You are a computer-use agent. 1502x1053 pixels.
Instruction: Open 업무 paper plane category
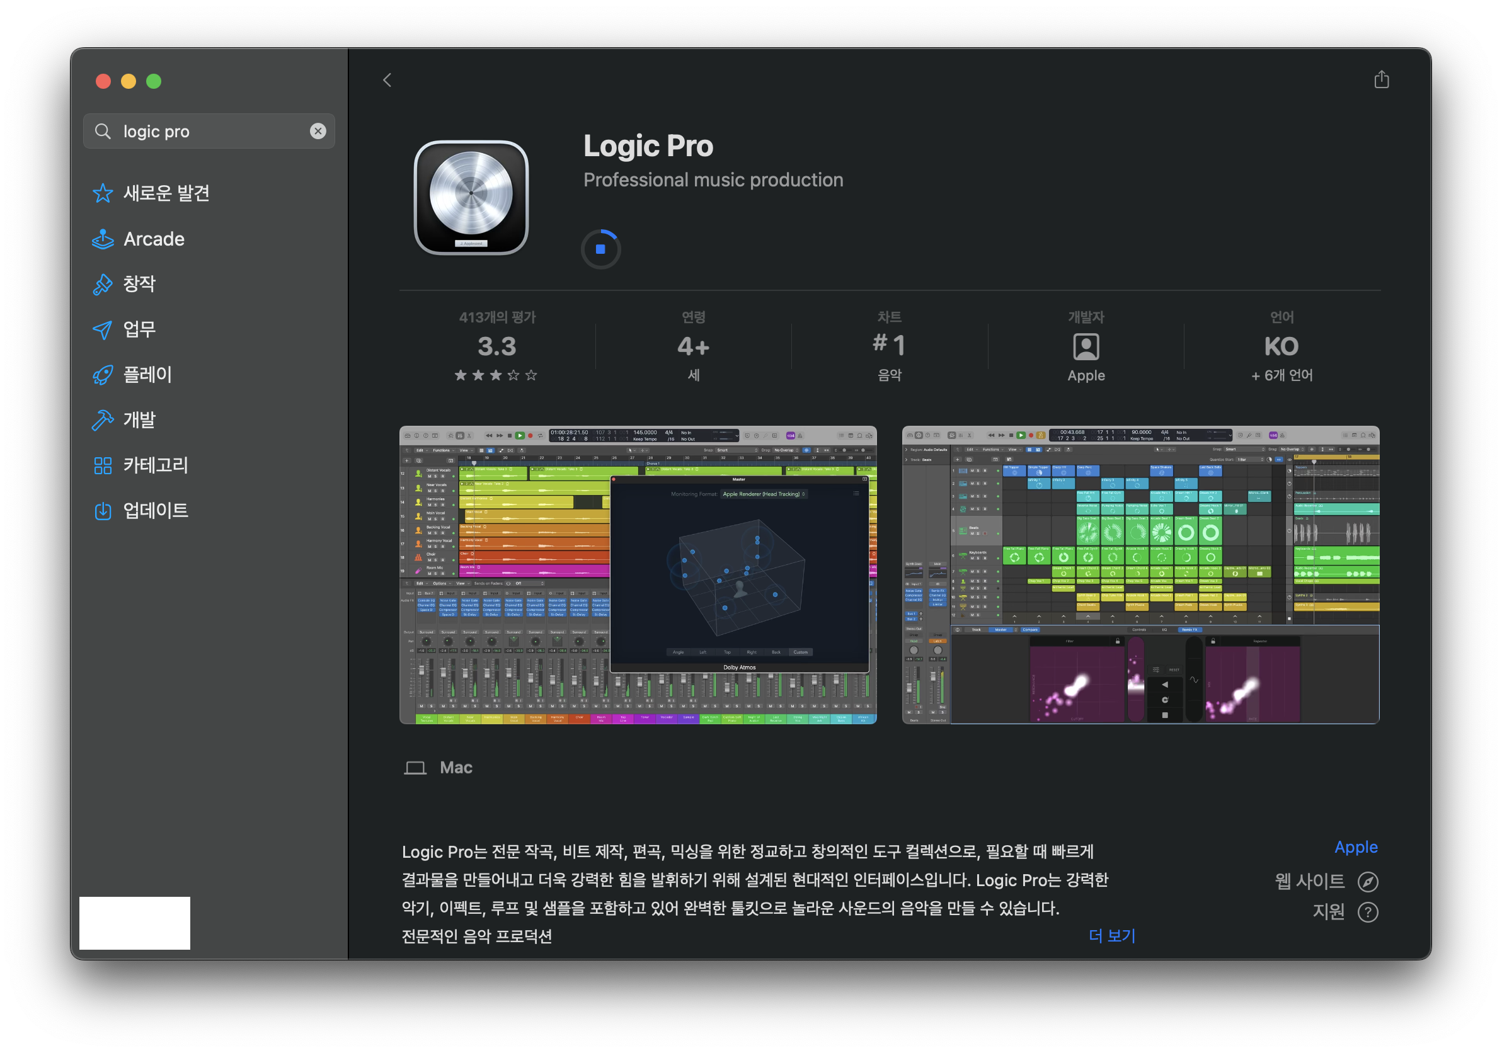point(139,329)
